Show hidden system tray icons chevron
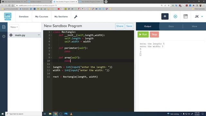This screenshot has width=206, height=116. click(x=181, y=114)
